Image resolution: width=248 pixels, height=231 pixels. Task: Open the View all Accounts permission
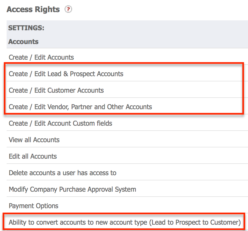tap(34, 140)
